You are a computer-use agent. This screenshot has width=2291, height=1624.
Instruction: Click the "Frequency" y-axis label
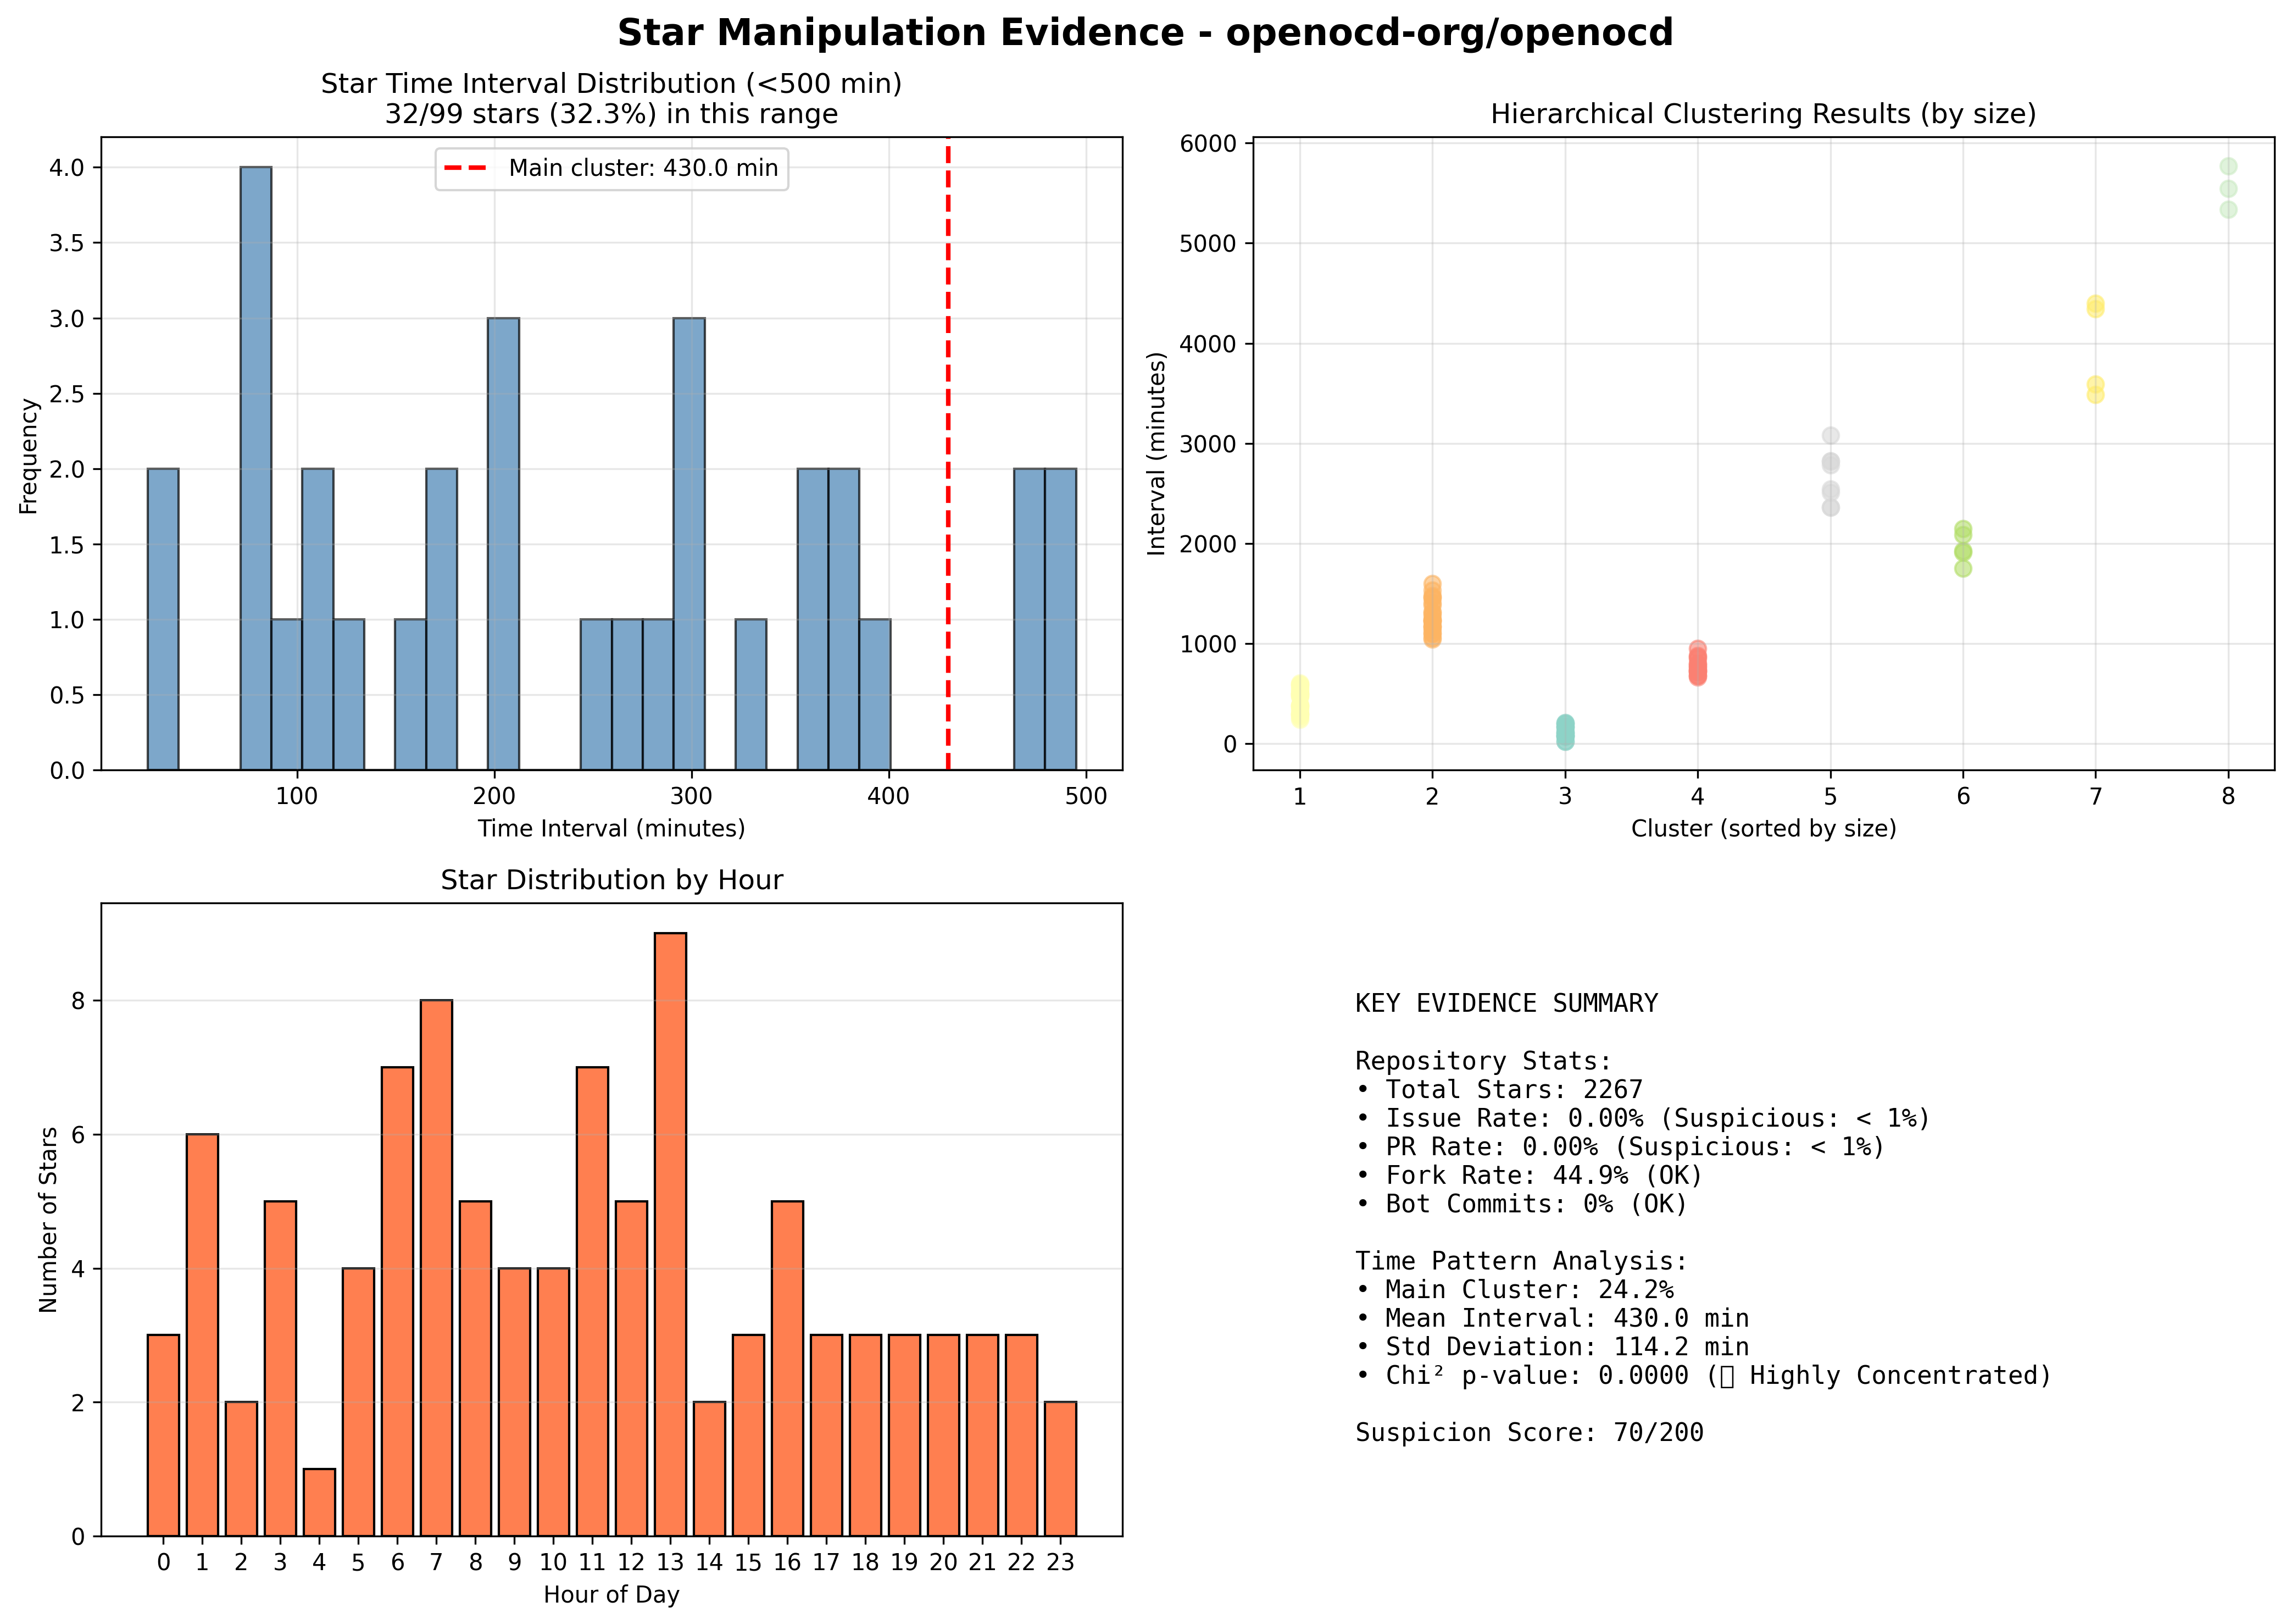coord(28,456)
